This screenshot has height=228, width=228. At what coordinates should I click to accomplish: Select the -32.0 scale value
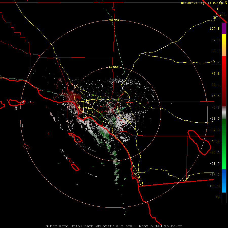pyautogui.click(x=215, y=130)
